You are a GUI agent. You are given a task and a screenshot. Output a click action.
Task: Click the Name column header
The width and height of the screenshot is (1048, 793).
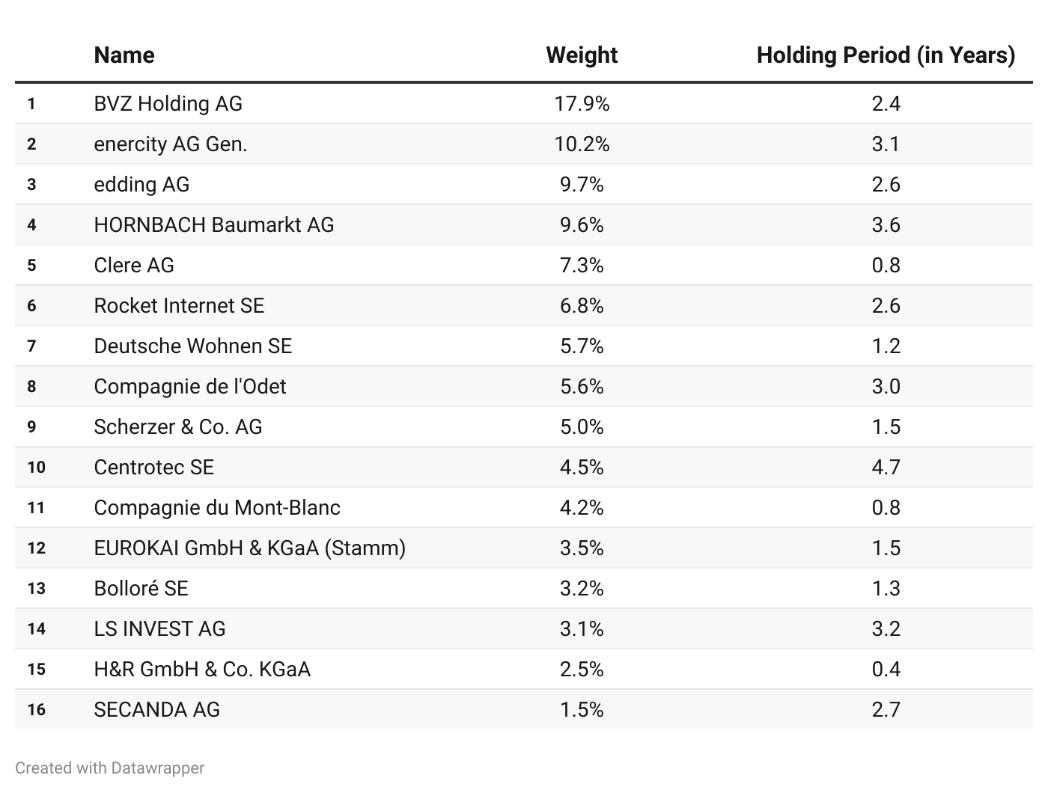click(x=124, y=55)
